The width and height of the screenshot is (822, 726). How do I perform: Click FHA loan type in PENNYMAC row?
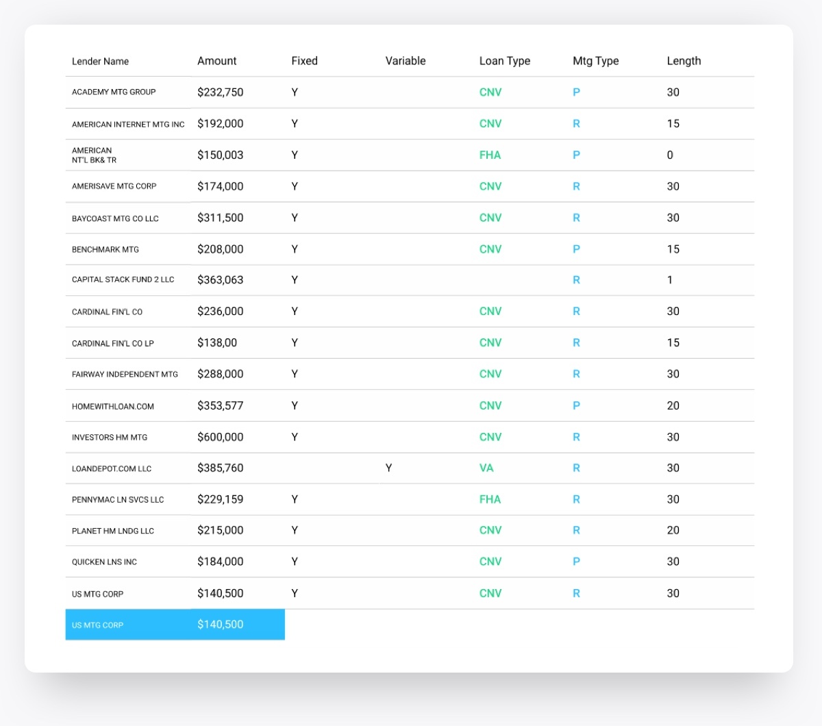(490, 499)
